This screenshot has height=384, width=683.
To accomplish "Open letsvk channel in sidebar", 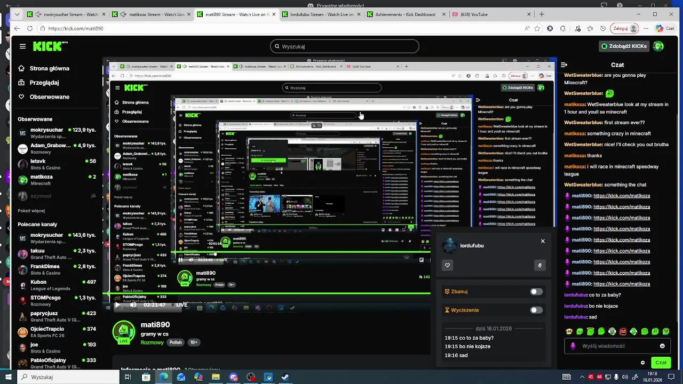I will 57,164.
